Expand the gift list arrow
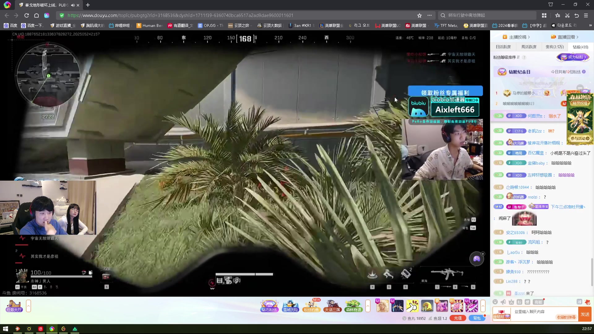This screenshot has width=594, height=334. 483,306
